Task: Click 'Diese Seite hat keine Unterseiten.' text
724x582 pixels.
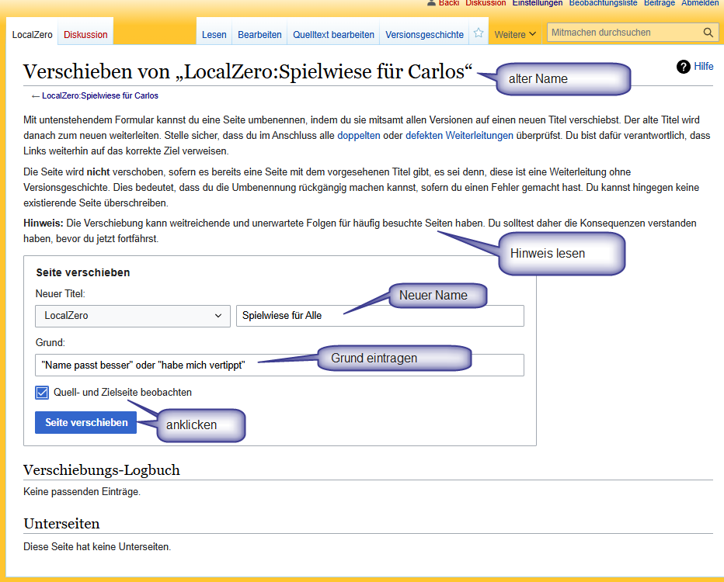Action: [x=97, y=546]
